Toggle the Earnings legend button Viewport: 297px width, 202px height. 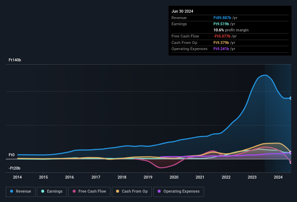click(x=52, y=192)
